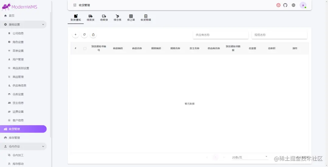Refresh the receiving list
Image resolution: width=328 pixels, height=167 pixels.
pos(84,35)
